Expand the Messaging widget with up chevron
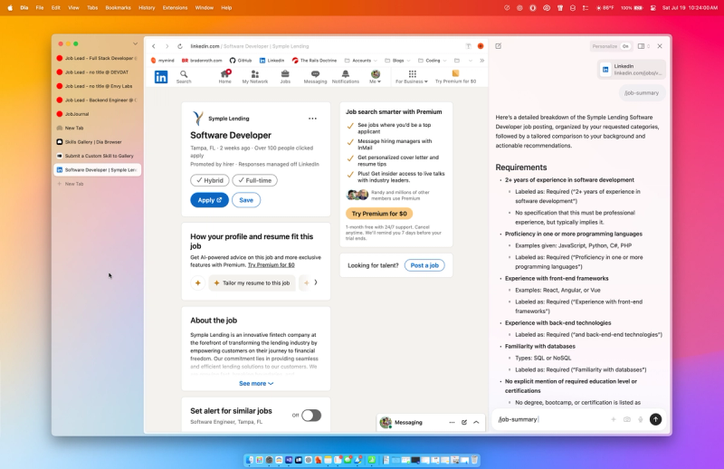 tap(476, 422)
